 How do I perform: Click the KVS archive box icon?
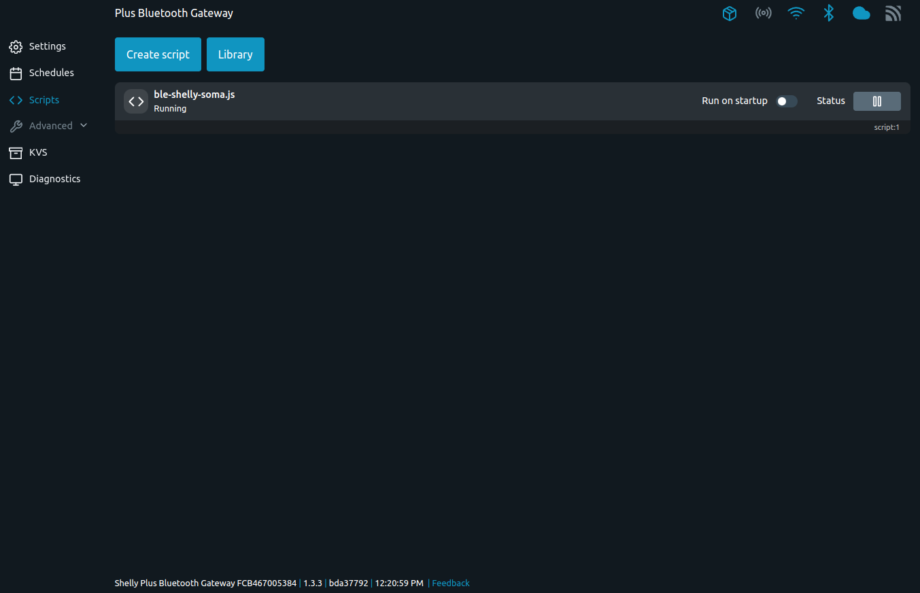tap(16, 153)
